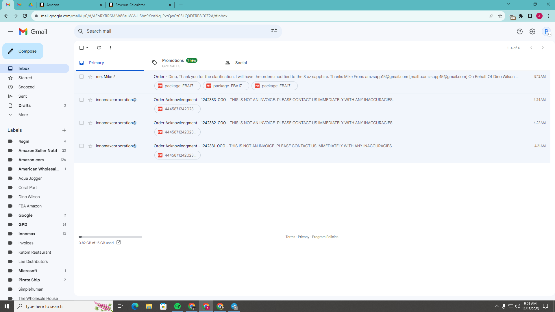The width and height of the screenshot is (555, 312).
Task: Open the Terms link
Action: (x=290, y=237)
